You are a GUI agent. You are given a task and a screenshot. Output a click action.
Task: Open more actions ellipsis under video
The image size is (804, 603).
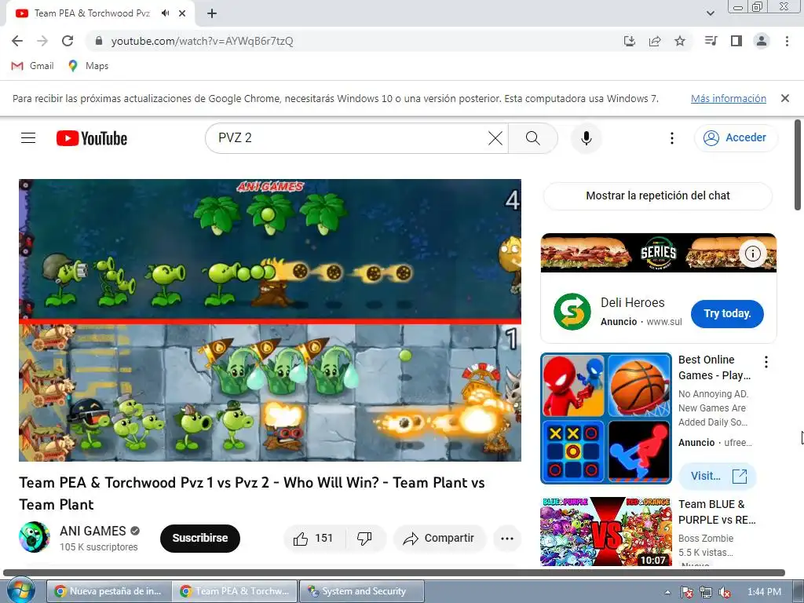[507, 539]
